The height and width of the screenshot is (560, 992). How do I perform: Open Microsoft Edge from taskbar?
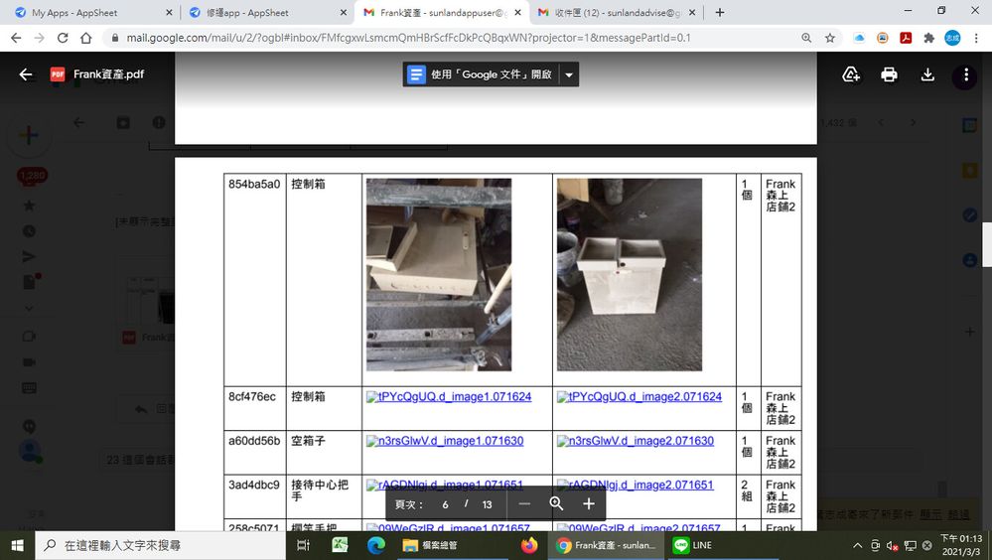(x=375, y=545)
